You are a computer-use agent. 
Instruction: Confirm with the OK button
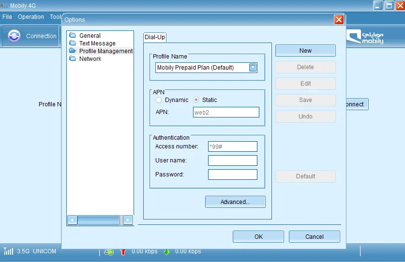point(258,237)
